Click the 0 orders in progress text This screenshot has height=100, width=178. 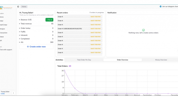[x=97, y=12]
